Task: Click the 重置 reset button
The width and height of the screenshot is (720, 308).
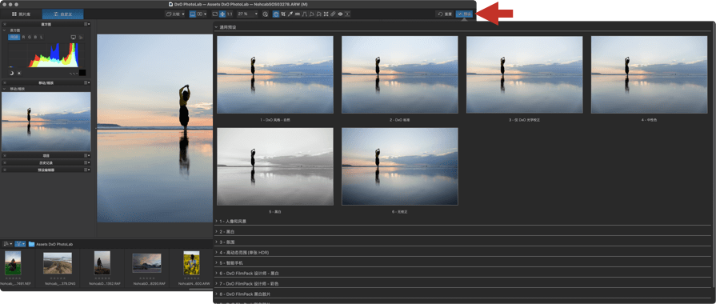Action: coord(446,14)
